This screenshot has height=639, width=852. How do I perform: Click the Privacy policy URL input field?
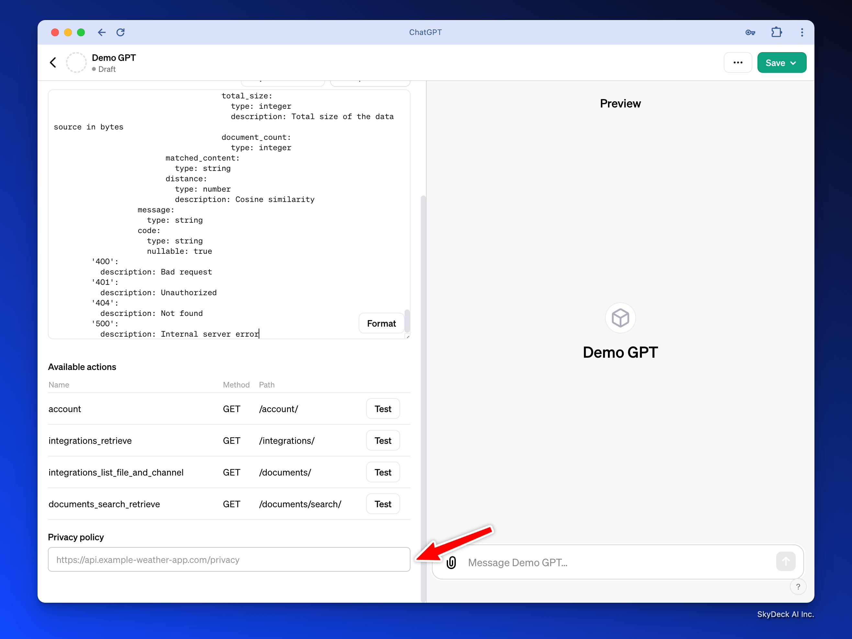point(229,560)
